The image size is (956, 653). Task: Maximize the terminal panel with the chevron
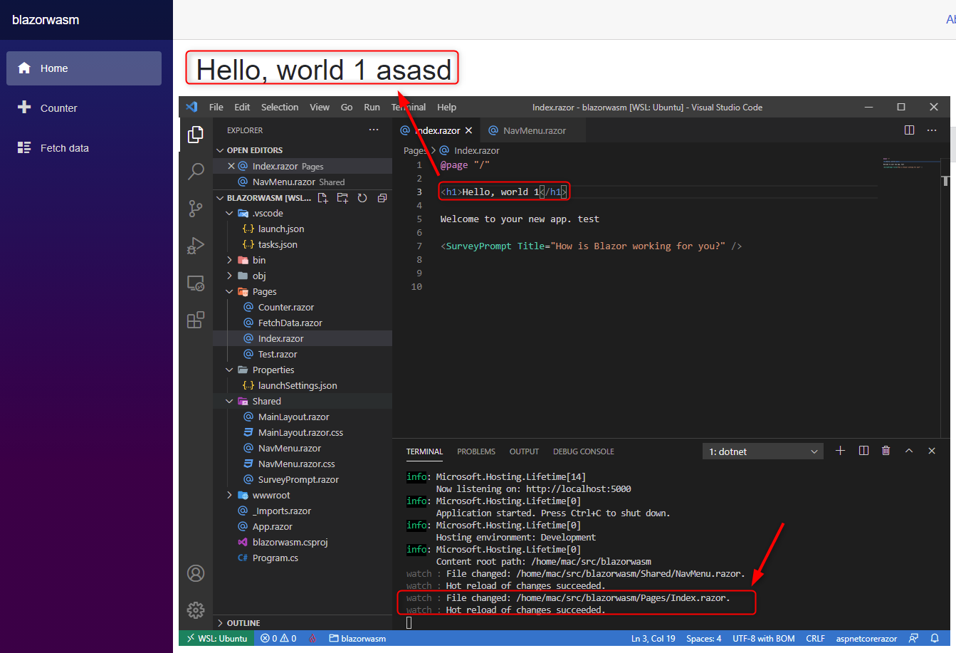[909, 450]
